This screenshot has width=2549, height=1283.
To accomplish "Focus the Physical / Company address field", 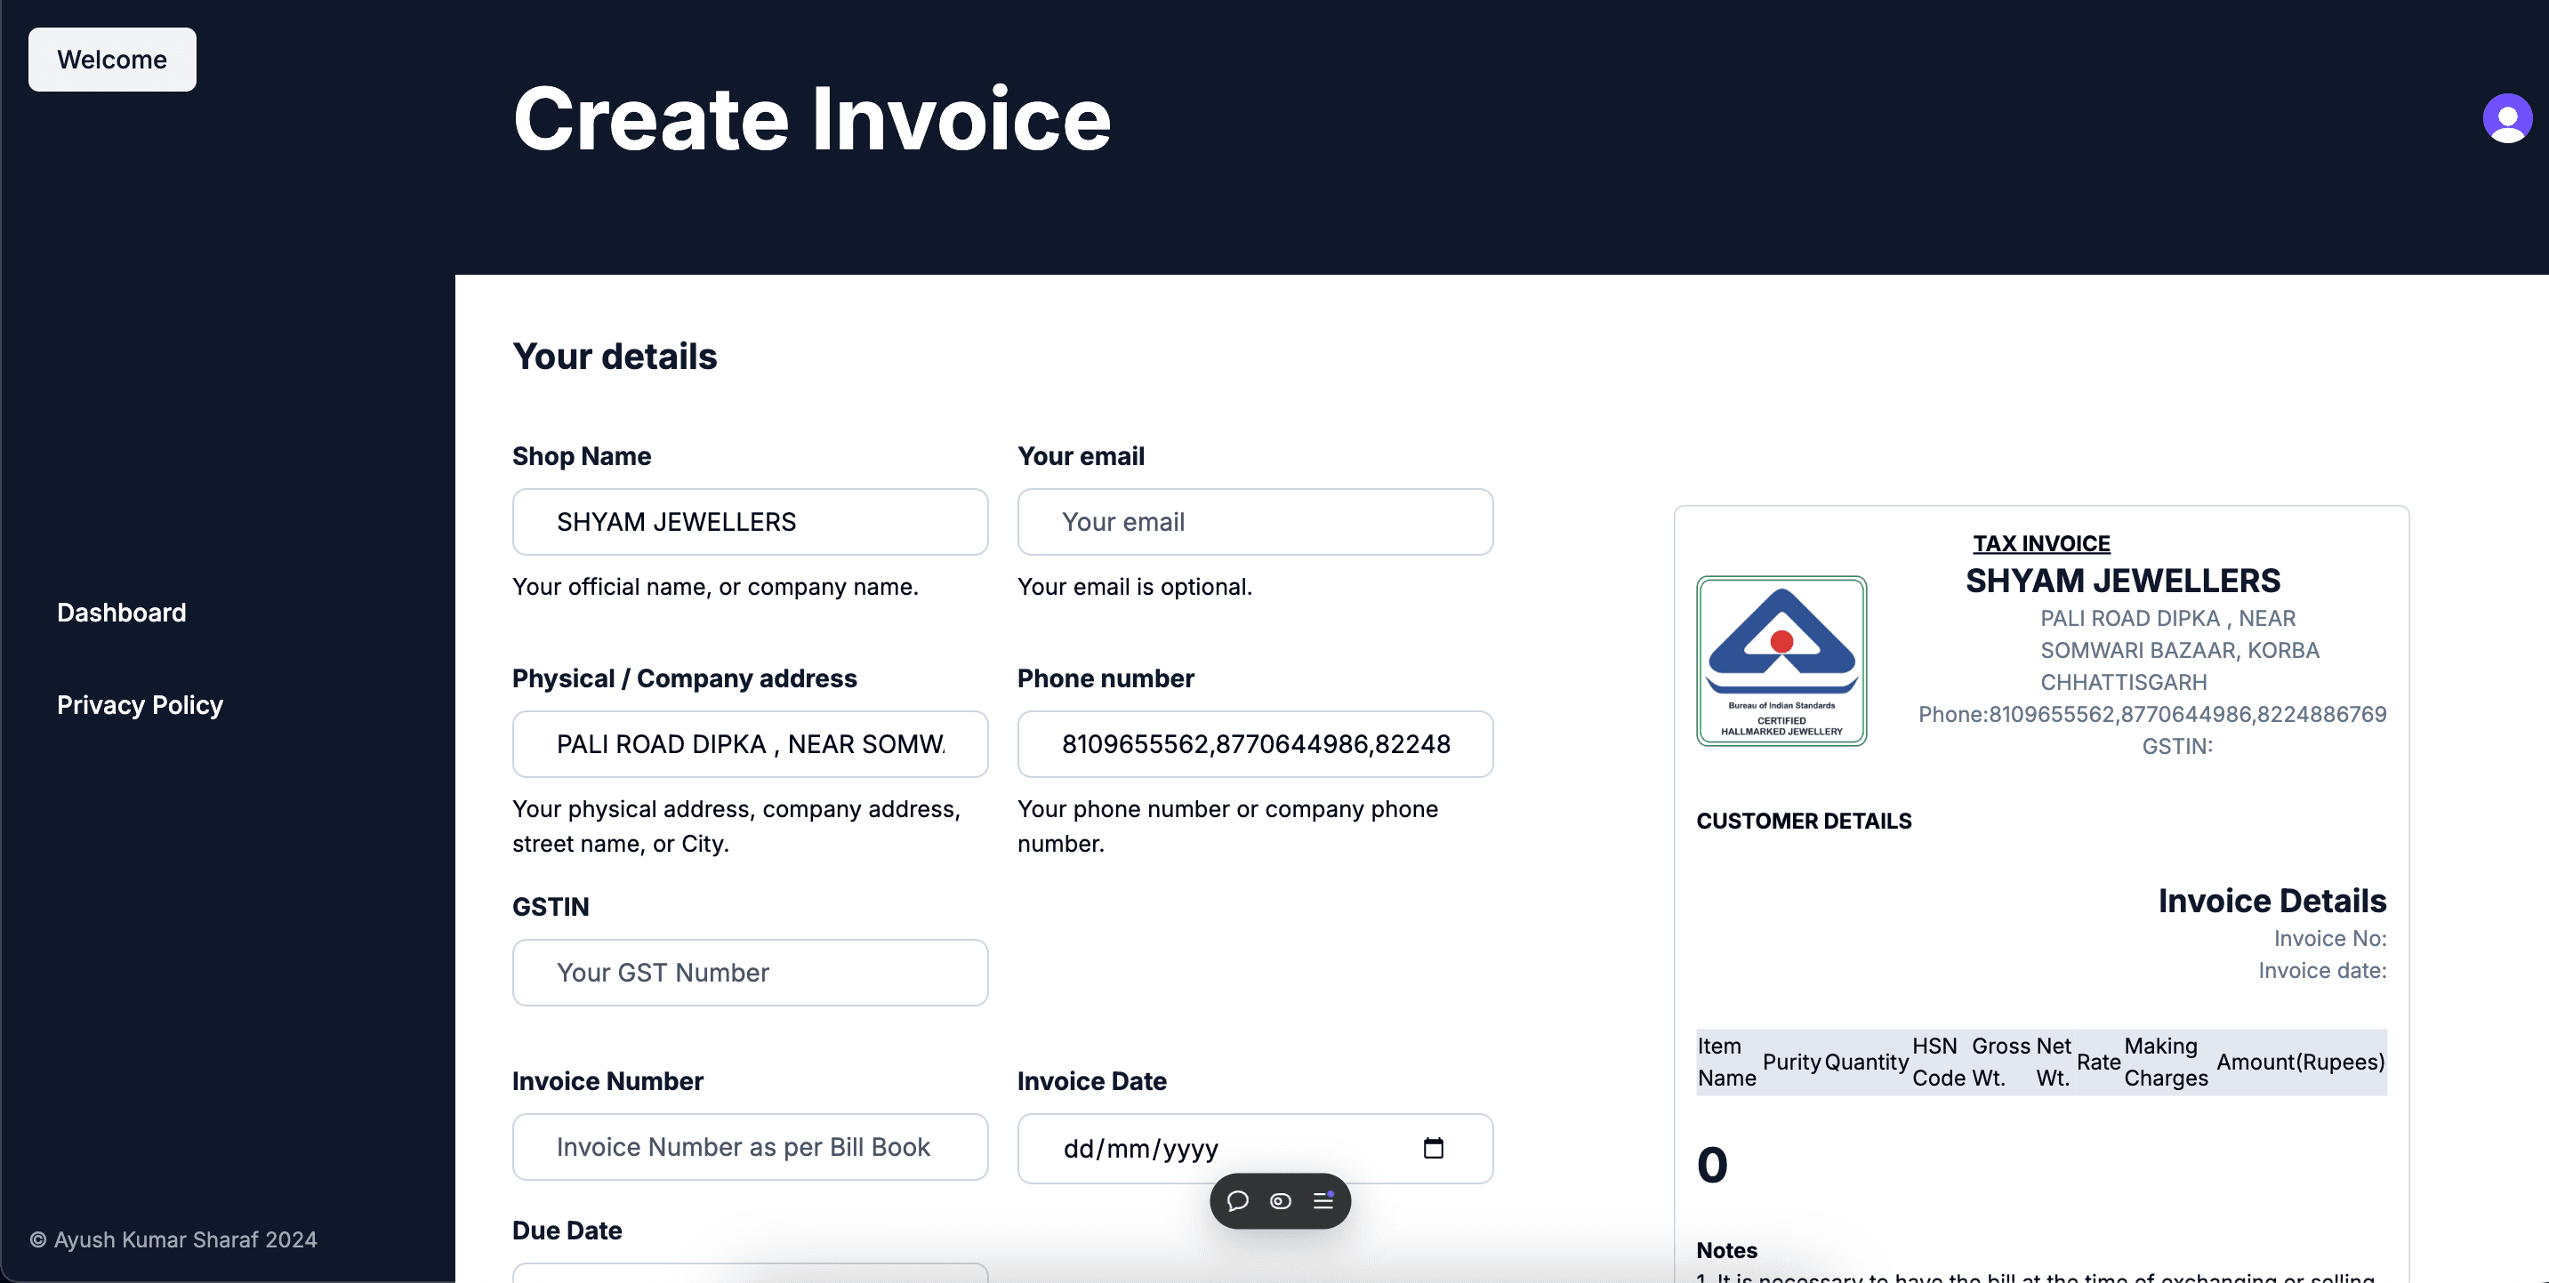I will [x=750, y=744].
